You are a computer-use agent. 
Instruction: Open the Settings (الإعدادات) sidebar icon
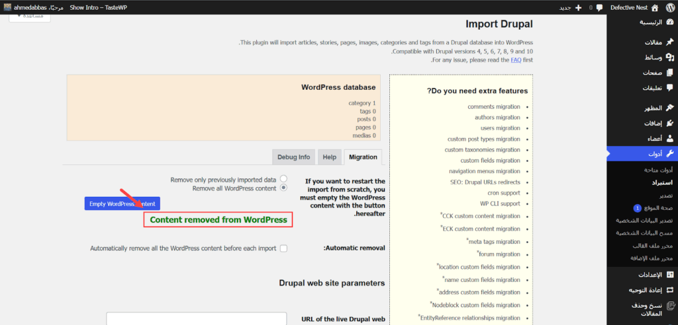point(669,274)
